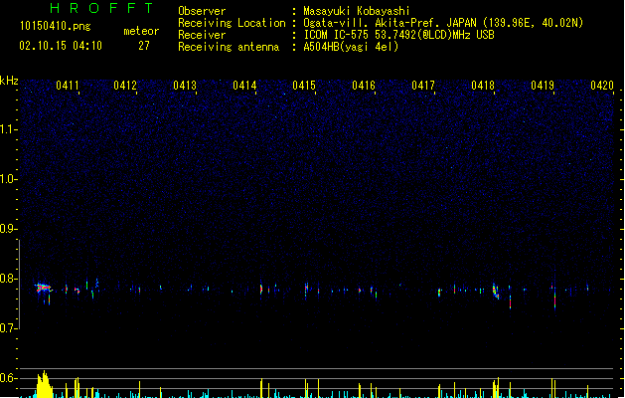This screenshot has width=625, height=398.
Task: Click the meteor label
Action: coord(141,31)
